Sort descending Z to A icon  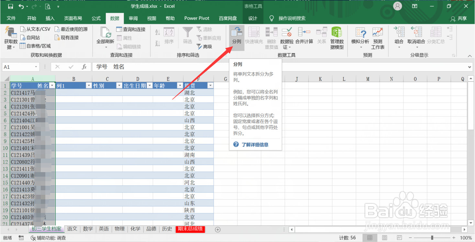pyautogui.click(x=158, y=43)
